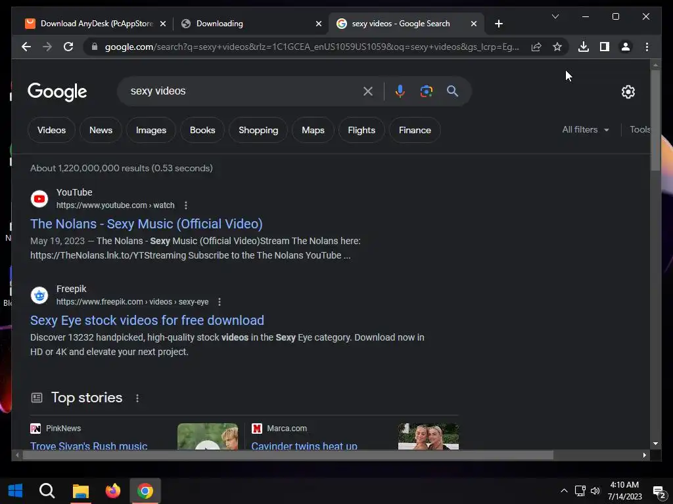The height and width of the screenshot is (504, 673).
Task: Click the forward navigation arrow
Action: click(x=47, y=47)
